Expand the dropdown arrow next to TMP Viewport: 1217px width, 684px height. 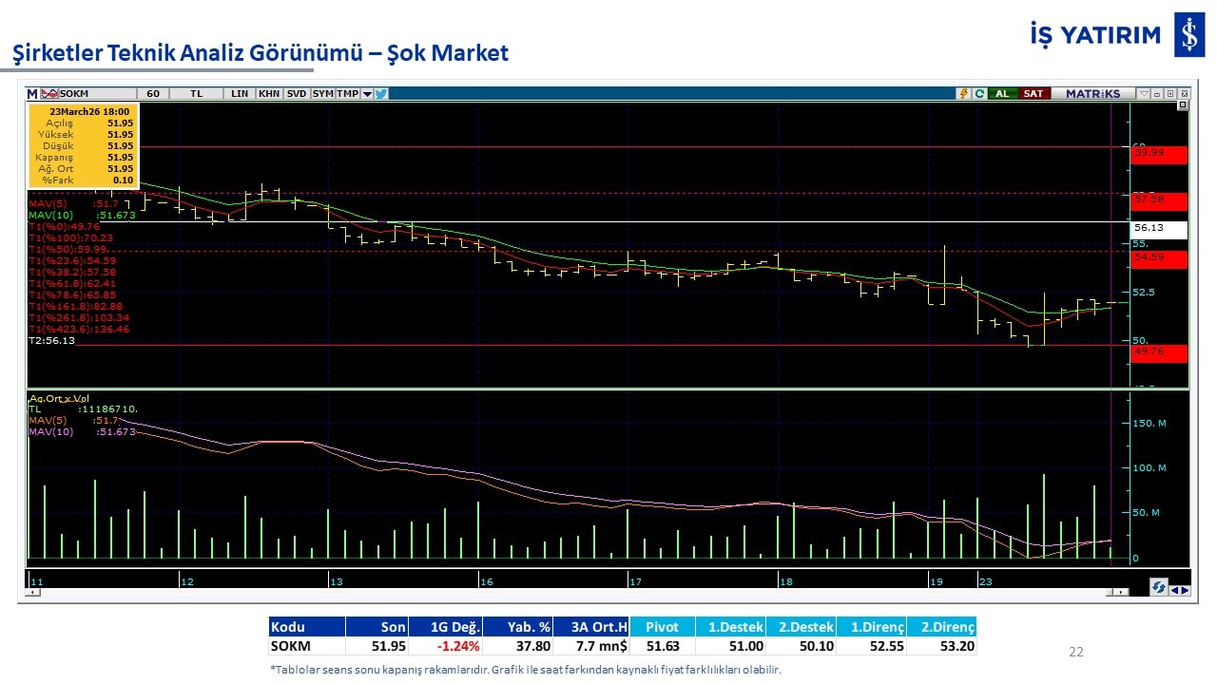367,94
